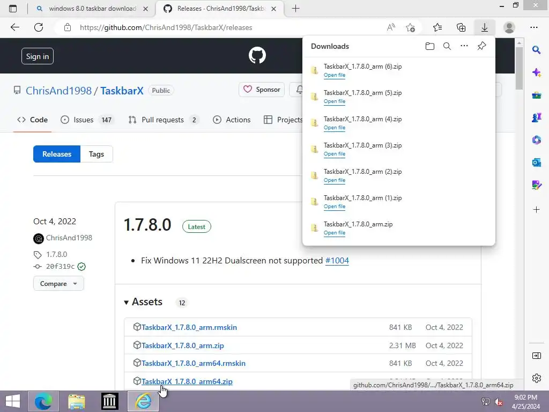This screenshot has width=549, height=412.
Task: Open commit 20f319c link
Action: coord(60,267)
